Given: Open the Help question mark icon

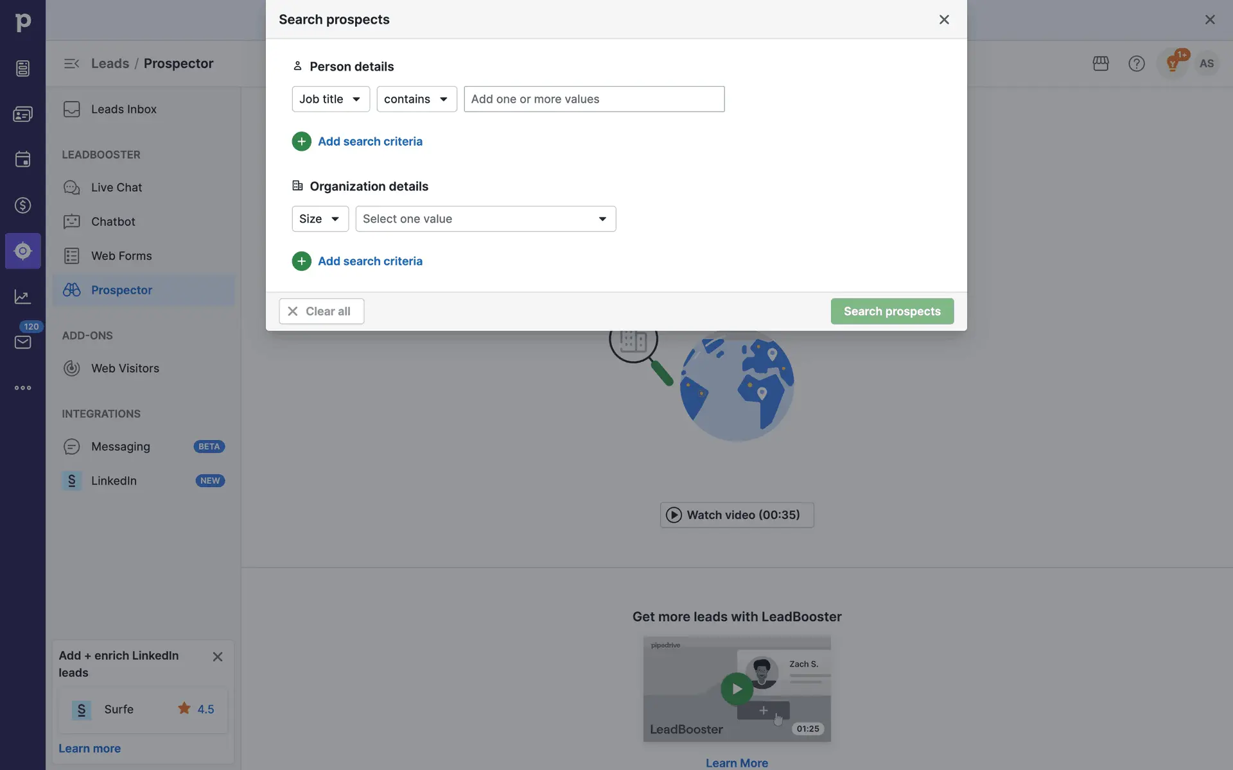Looking at the screenshot, I should pos(1136,64).
